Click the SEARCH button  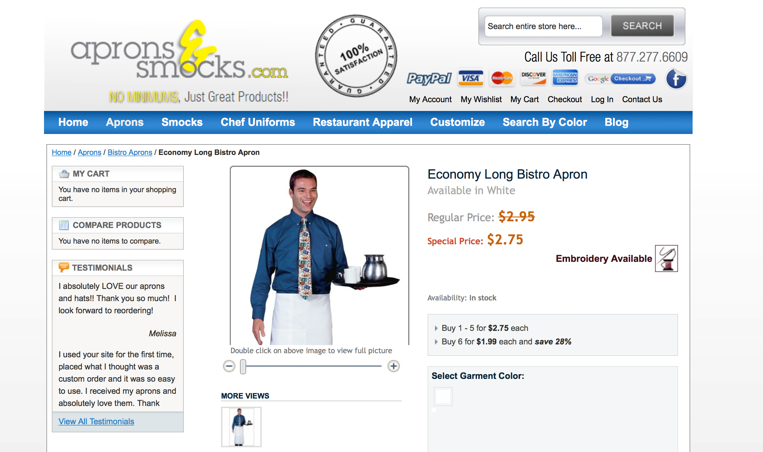(x=642, y=26)
